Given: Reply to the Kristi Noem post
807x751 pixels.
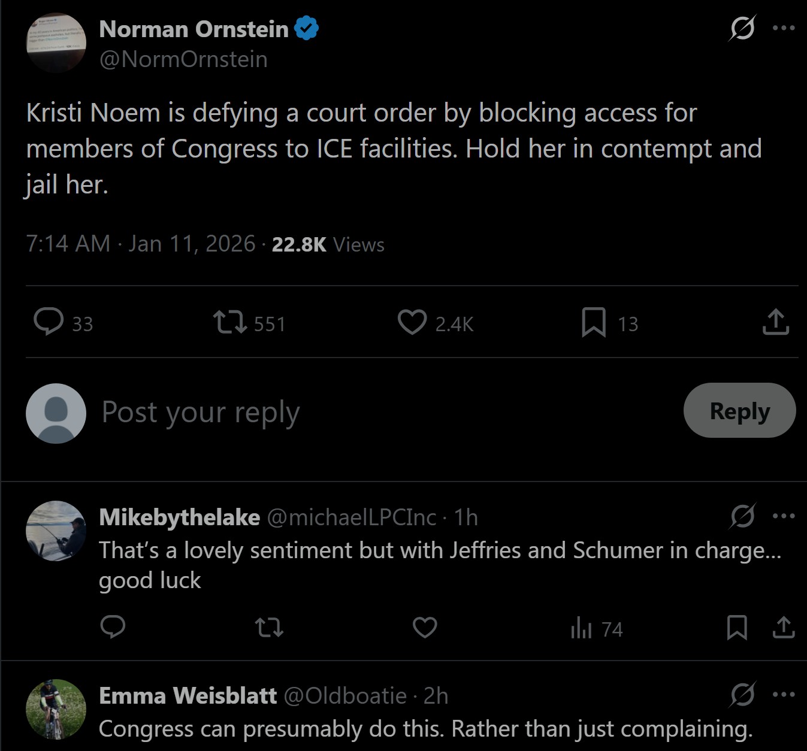Looking at the screenshot, I should tap(49, 322).
